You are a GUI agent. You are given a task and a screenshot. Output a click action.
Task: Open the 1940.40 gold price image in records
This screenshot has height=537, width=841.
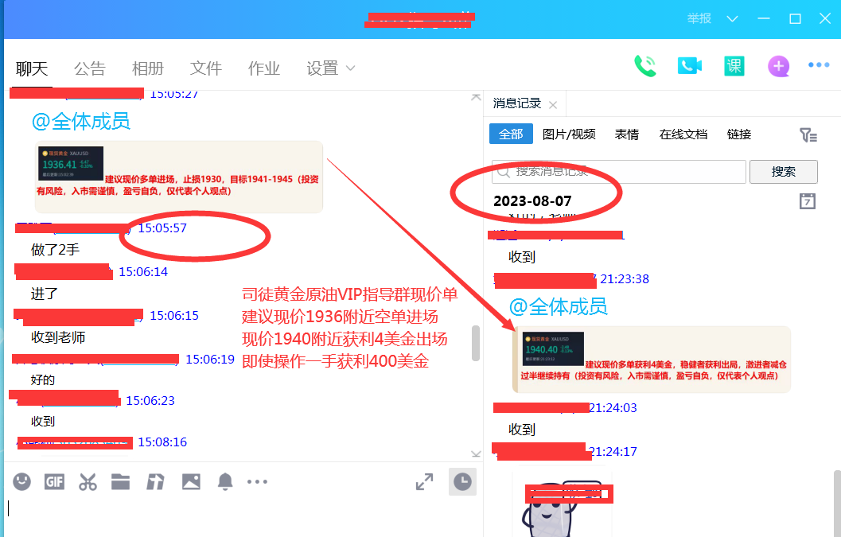(553, 348)
